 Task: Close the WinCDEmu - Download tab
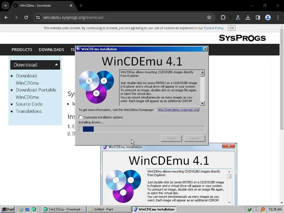point(71,6)
